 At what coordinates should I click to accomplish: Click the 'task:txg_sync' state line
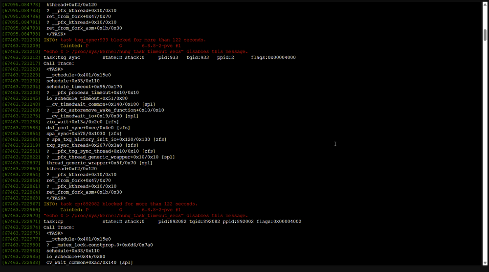tap(169, 57)
